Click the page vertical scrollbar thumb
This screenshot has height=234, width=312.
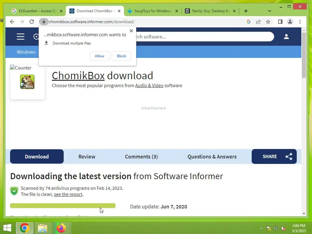click(304, 55)
